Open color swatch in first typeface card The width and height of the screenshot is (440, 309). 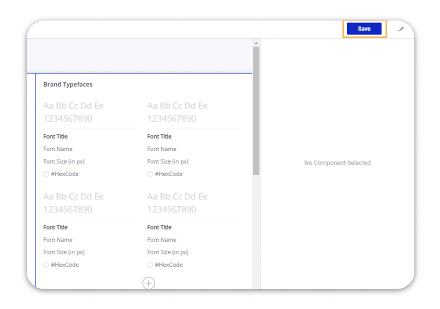tap(46, 174)
